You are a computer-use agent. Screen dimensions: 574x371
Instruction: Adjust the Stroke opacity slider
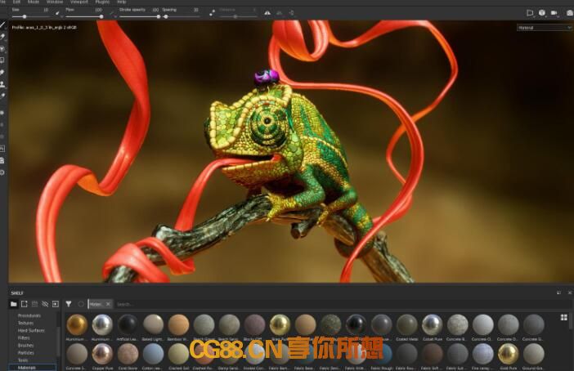click(158, 16)
